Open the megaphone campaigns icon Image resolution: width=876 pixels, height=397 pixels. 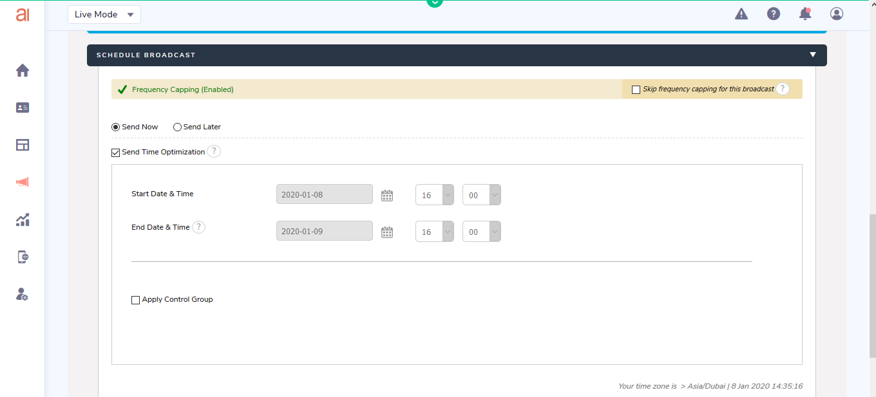(23, 182)
